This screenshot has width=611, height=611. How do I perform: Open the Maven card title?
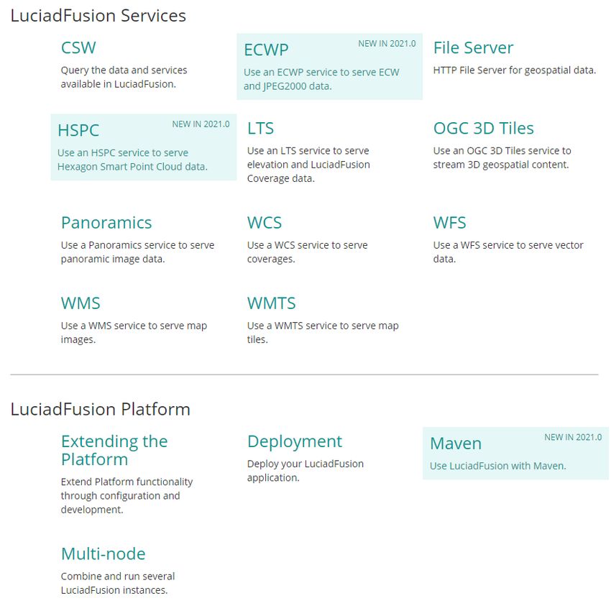tap(456, 444)
